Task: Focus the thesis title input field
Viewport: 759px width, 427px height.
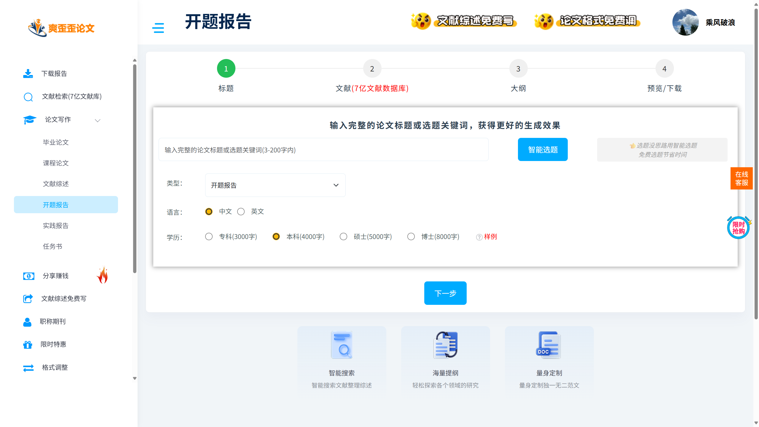Action: 323,150
